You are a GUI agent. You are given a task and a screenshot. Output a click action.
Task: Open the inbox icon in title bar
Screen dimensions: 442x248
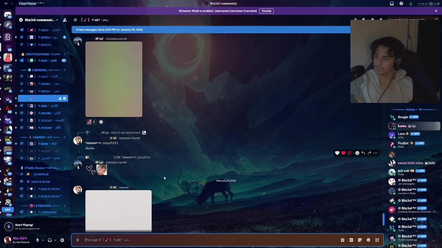tap(392, 3)
